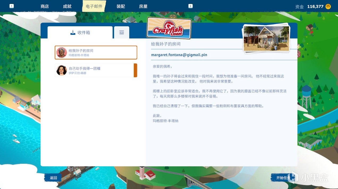
Task: Select the 电子邮件 tab
Action: click(x=94, y=6)
